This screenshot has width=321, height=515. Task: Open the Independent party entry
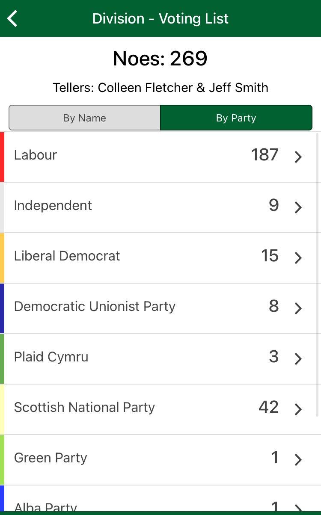[x=160, y=207]
